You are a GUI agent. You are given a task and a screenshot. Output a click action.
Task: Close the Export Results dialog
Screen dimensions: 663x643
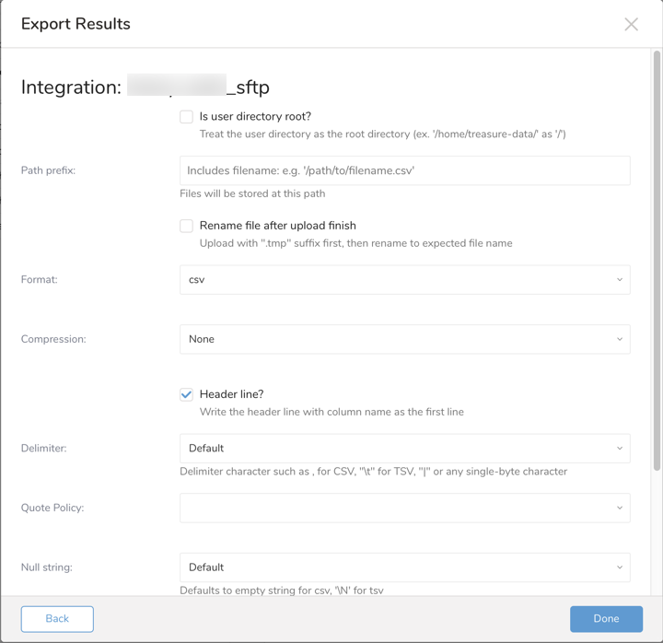[631, 25]
